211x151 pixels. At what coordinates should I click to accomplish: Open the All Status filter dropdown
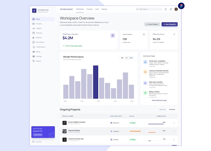tap(173, 110)
